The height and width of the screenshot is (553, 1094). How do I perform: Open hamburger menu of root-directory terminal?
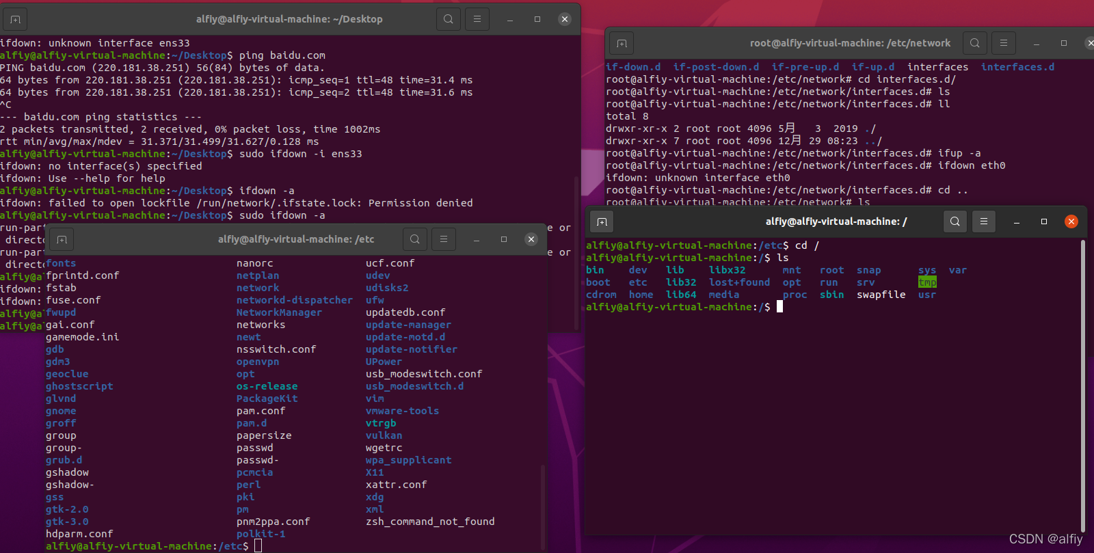(984, 221)
